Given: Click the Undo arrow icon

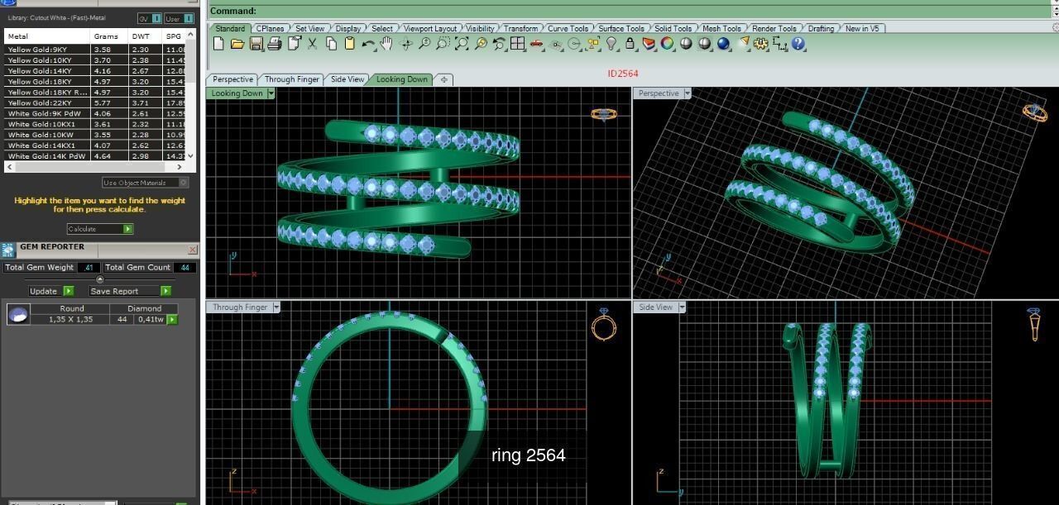Looking at the screenshot, I should click(369, 43).
